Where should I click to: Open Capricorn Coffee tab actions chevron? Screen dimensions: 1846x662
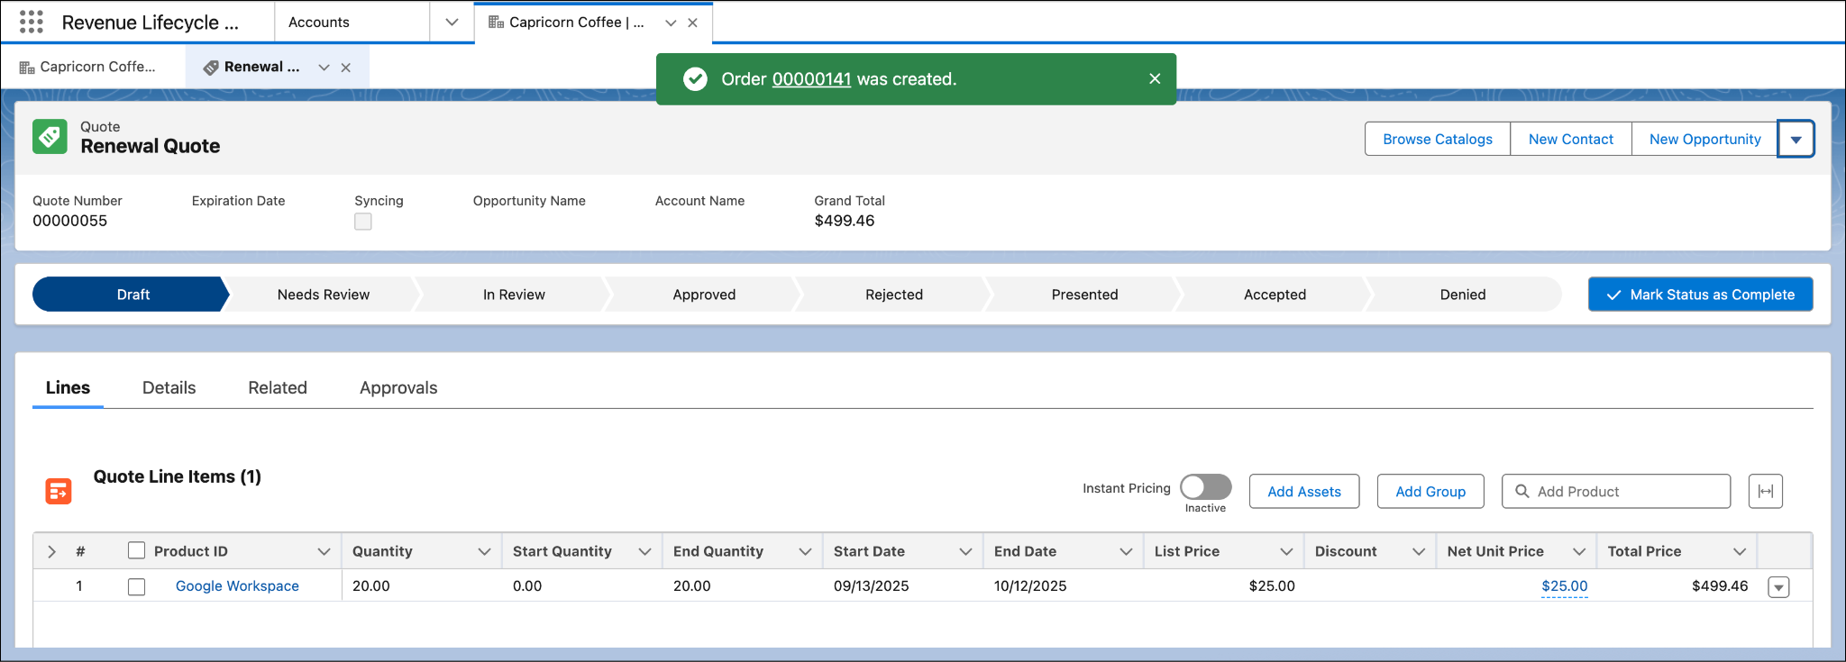pyautogui.click(x=671, y=23)
